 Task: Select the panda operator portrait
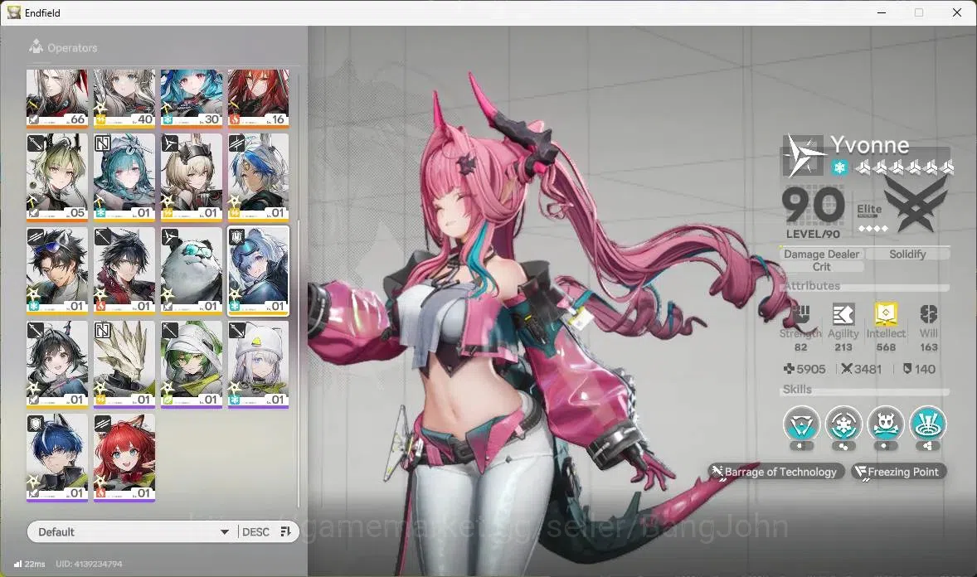pyautogui.click(x=192, y=270)
